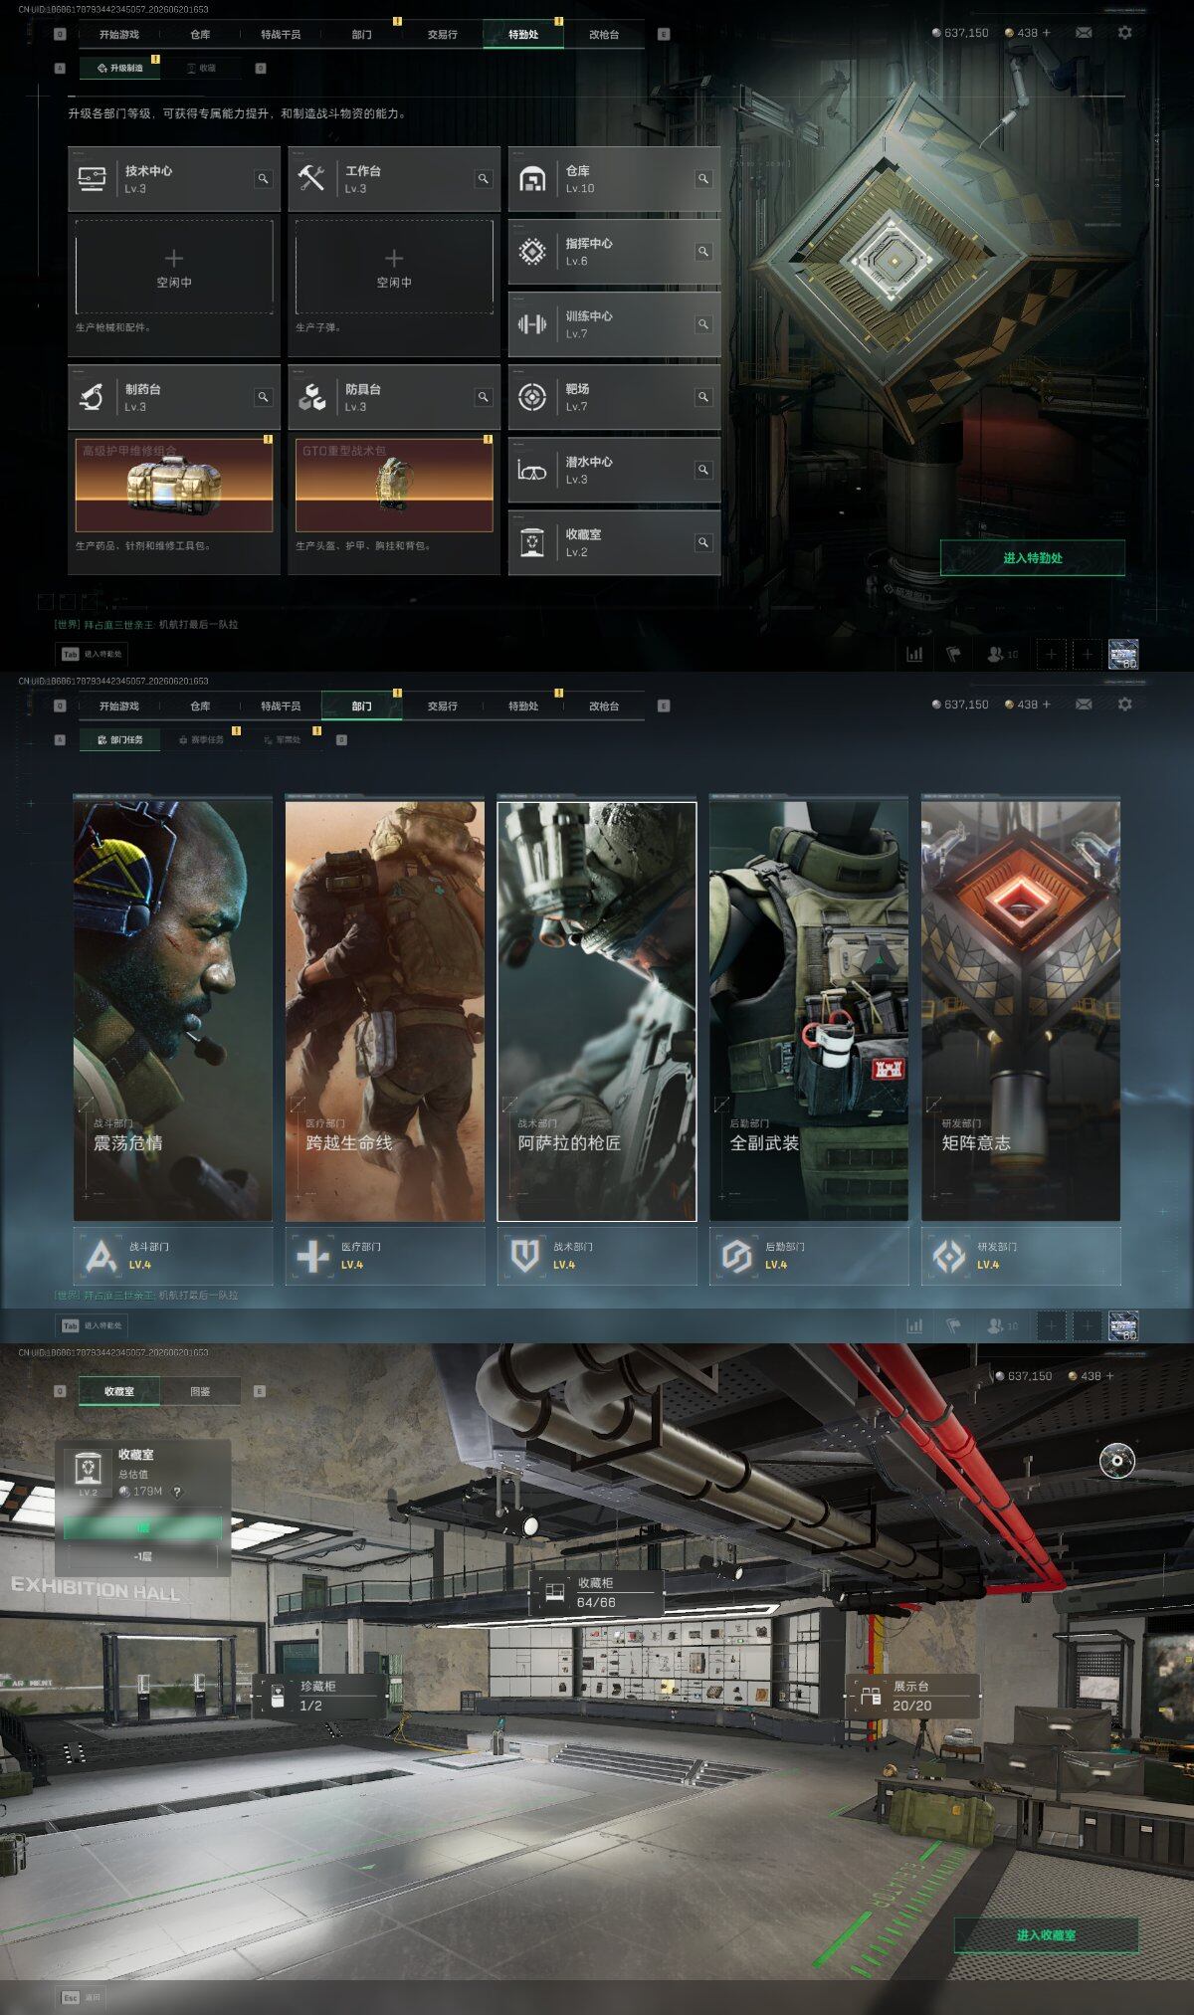Image resolution: width=1194 pixels, height=2015 pixels.
Task: Click the 珍藏柜 1/2 marker
Action: 319,1697
